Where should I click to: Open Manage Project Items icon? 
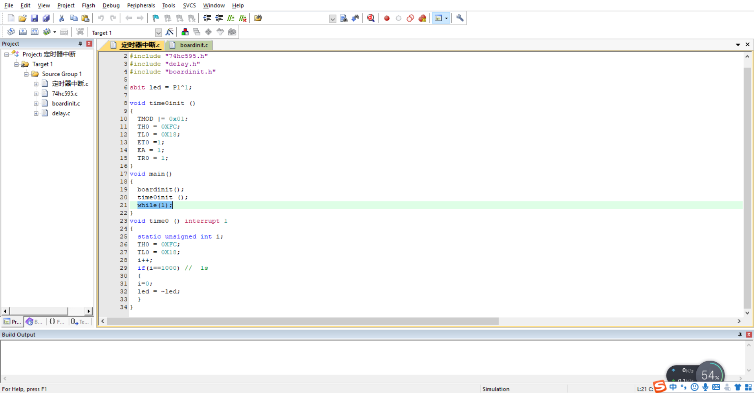pyautogui.click(x=185, y=32)
